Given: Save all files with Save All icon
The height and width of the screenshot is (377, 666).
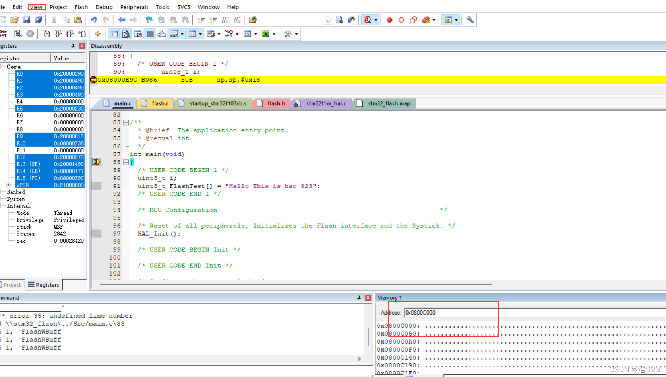Looking at the screenshot, I should [x=39, y=20].
